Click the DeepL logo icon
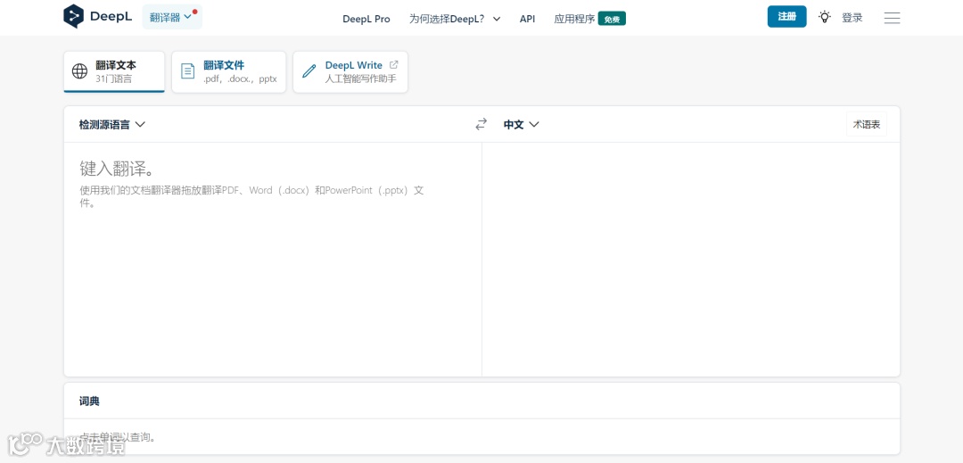 pyautogui.click(x=73, y=17)
